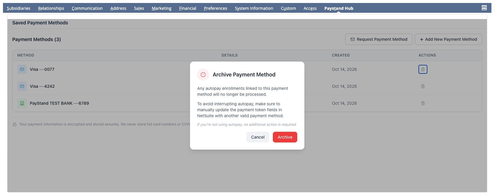Click the card icon beside Visa ····0077
Screen dimensions: 495x196
point(22,69)
